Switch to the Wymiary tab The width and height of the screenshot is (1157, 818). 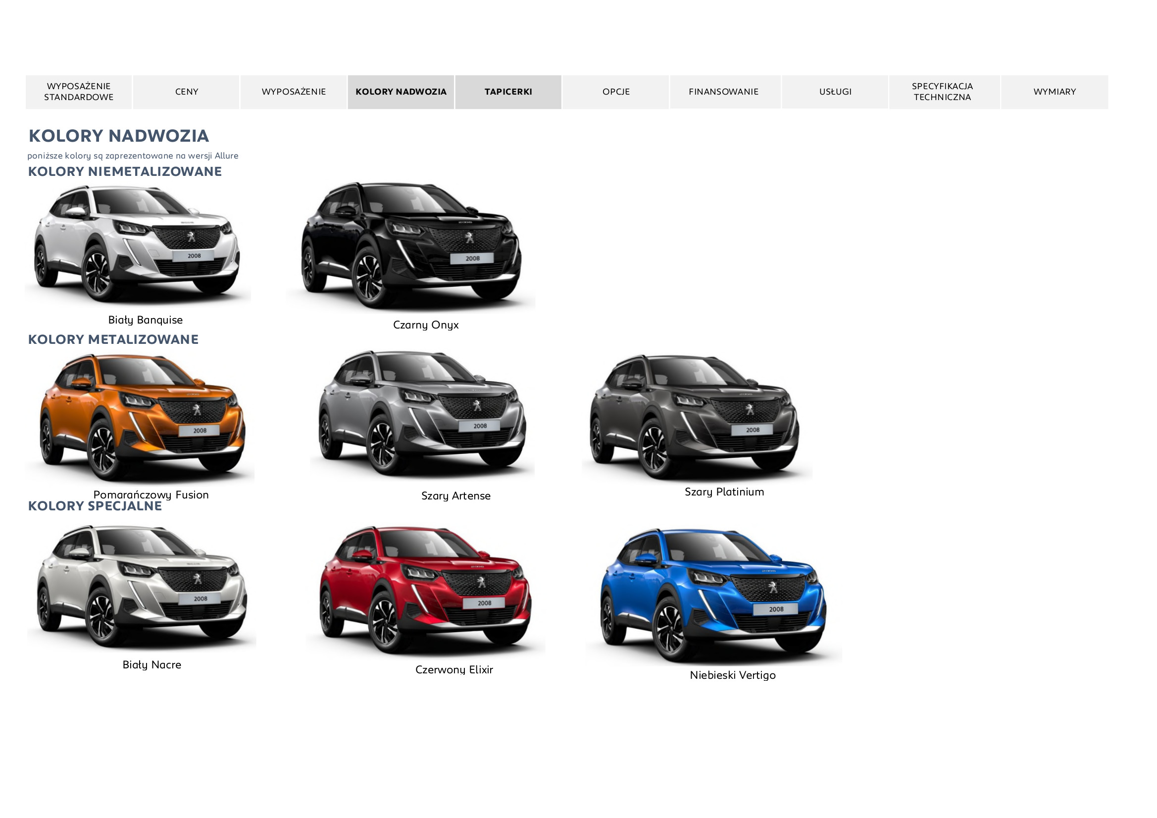(x=1055, y=92)
